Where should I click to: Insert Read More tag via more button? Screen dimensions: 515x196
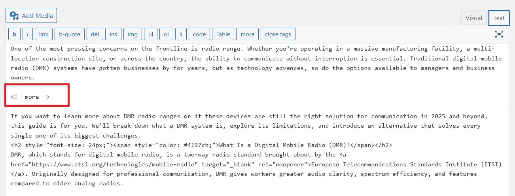tap(248, 34)
